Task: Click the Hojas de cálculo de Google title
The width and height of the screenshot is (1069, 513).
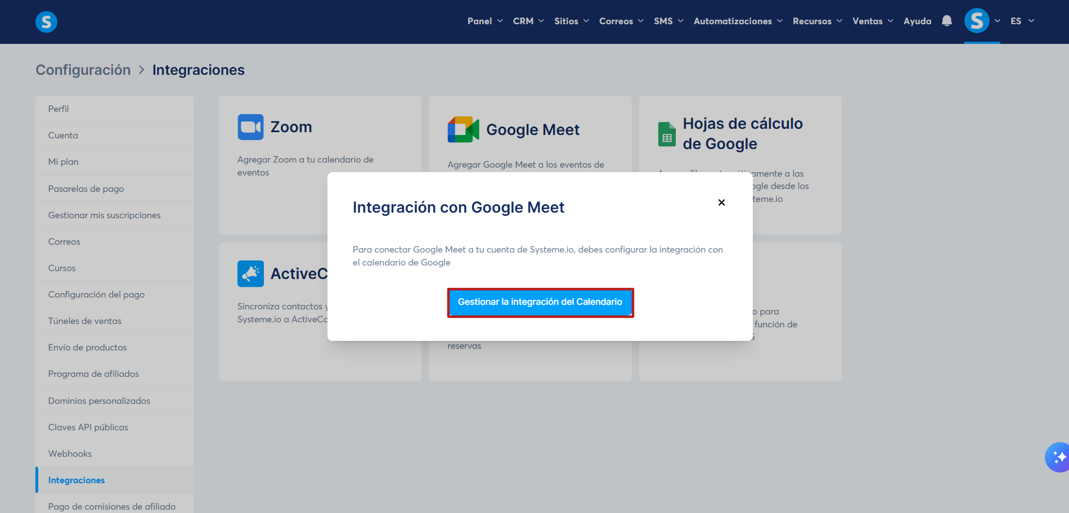Action: 743,134
